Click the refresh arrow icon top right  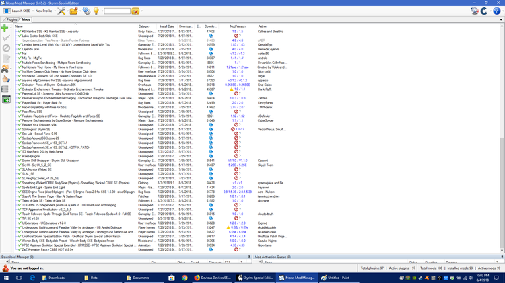click(484, 11)
